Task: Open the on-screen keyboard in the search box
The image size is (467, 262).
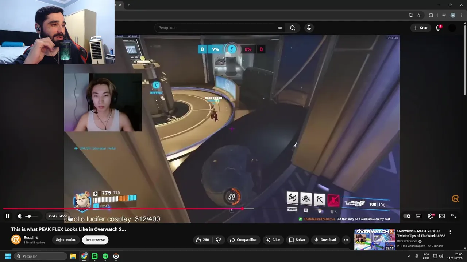Action: (280, 28)
